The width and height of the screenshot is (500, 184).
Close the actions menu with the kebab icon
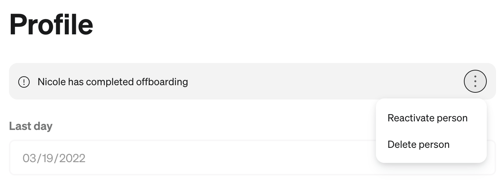click(475, 82)
